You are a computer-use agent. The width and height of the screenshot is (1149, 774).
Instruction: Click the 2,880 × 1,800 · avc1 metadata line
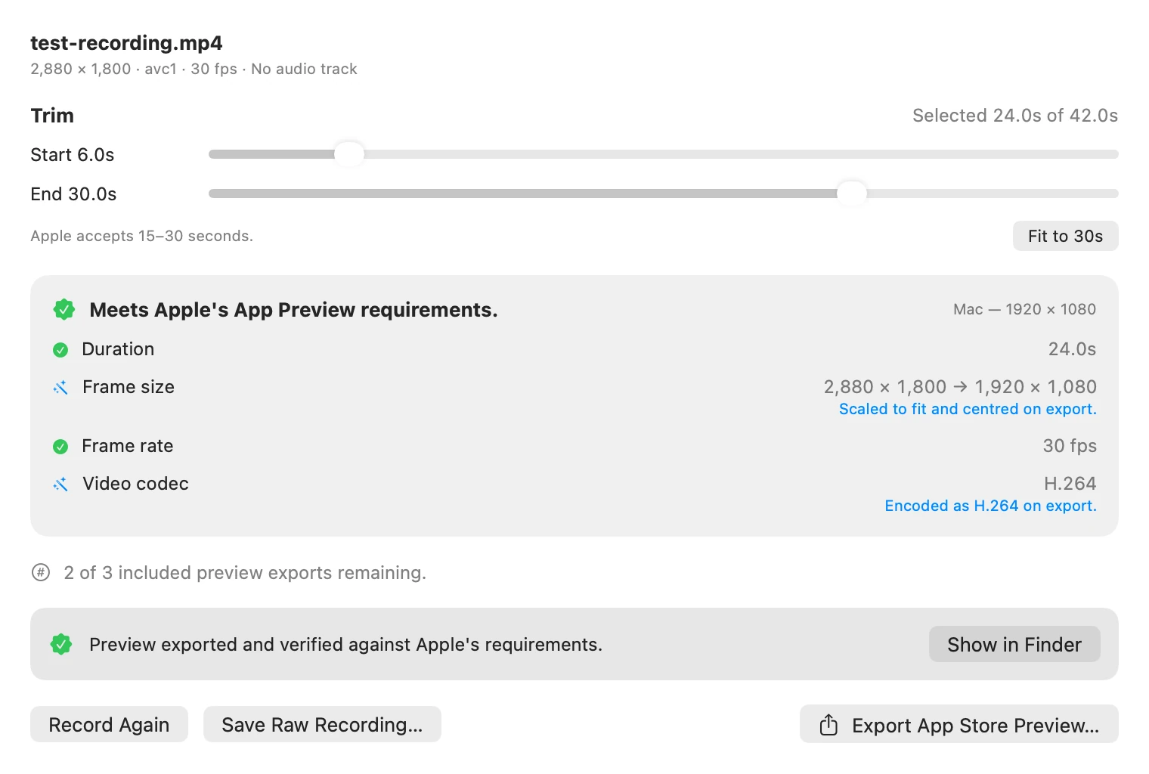(x=194, y=69)
